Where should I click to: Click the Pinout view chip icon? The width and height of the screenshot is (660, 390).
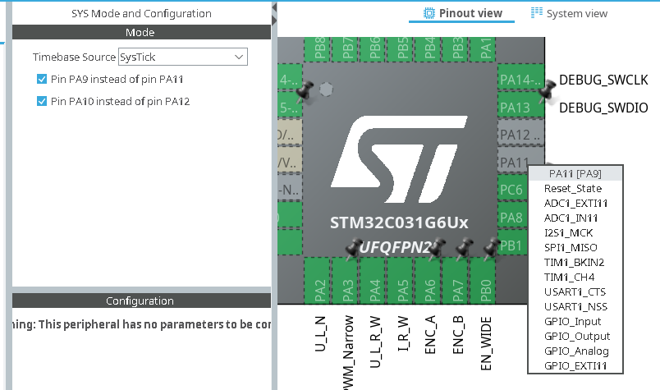pyautogui.click(x=429, y=13)
